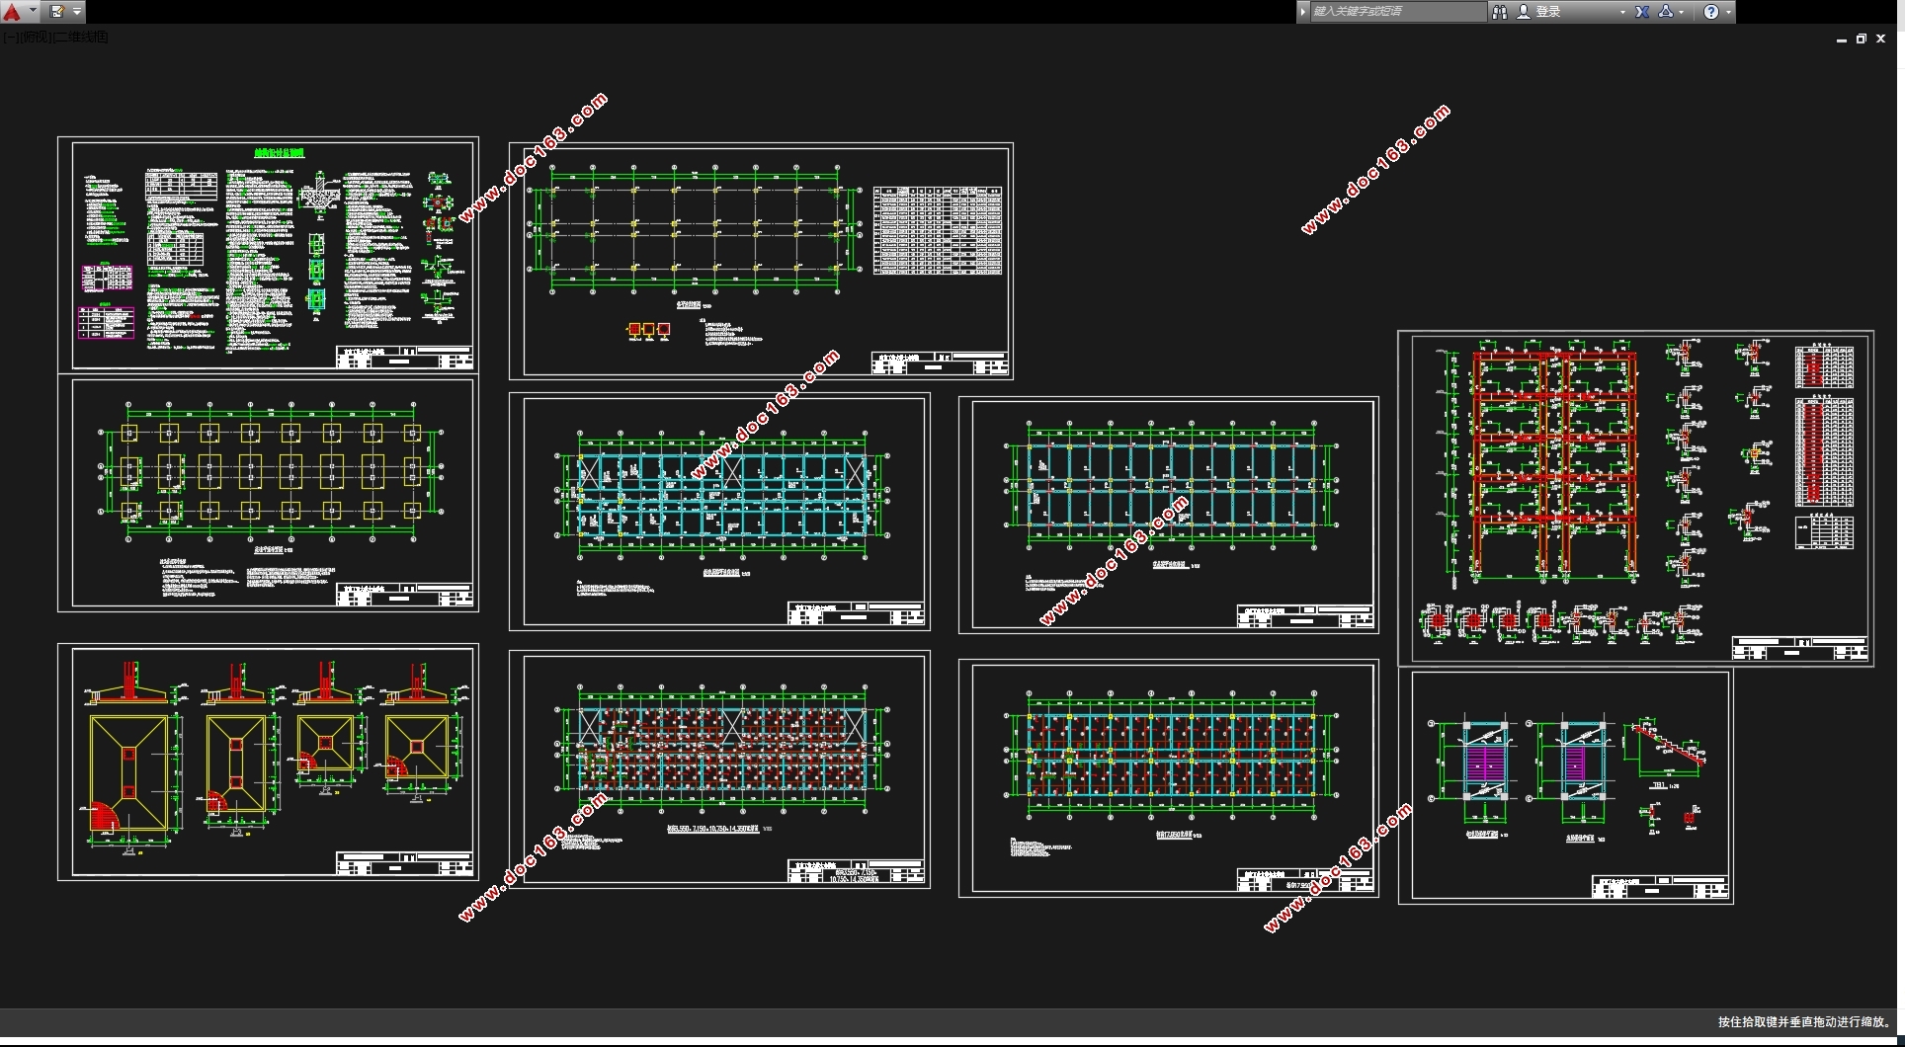This screenshot has height=1047, width=1905.
Task: Select the stair detail sheet with magenta plans
Action: coord(1566,785)
